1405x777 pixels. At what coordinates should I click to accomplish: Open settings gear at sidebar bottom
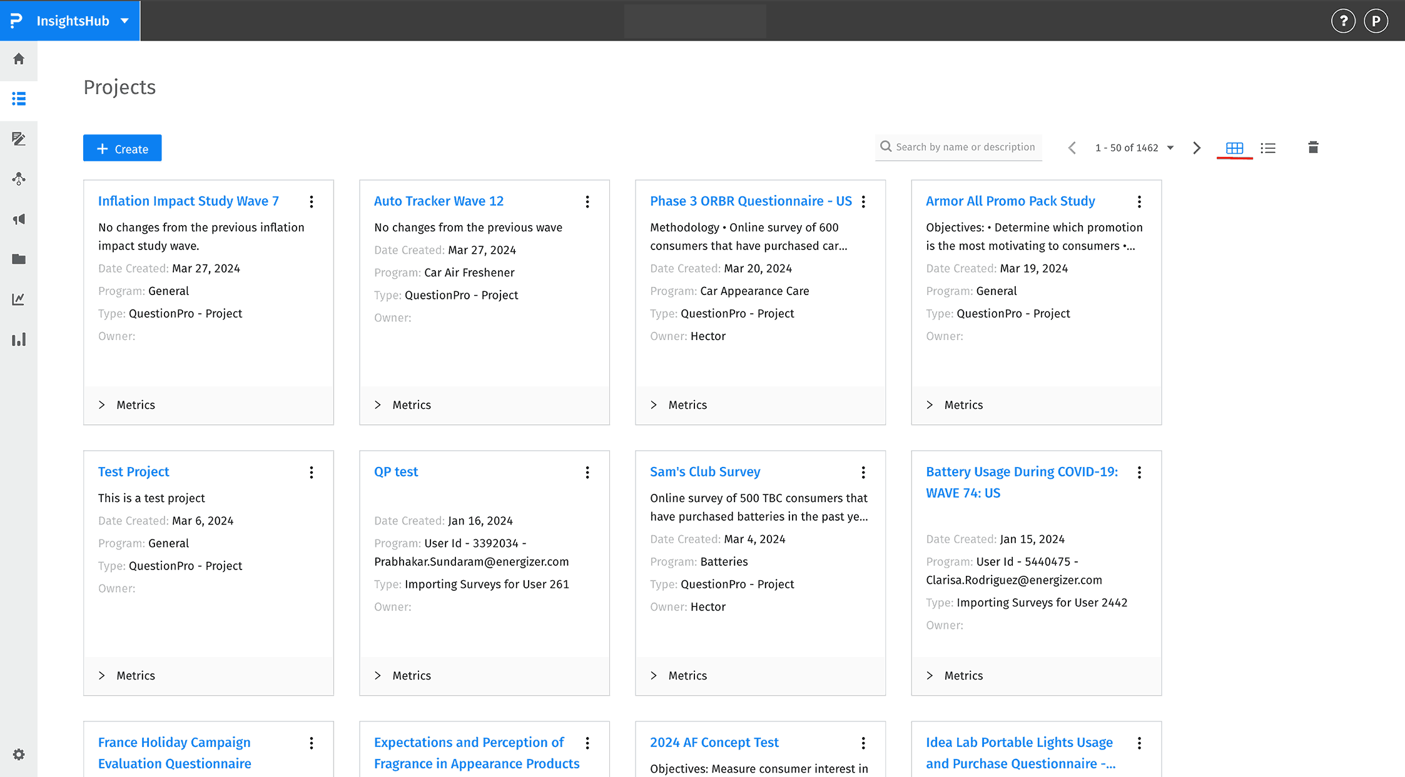point(19,754)
